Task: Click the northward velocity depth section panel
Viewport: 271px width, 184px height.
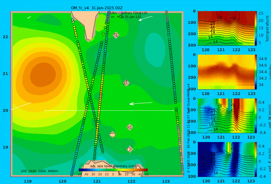Action: 226,116
